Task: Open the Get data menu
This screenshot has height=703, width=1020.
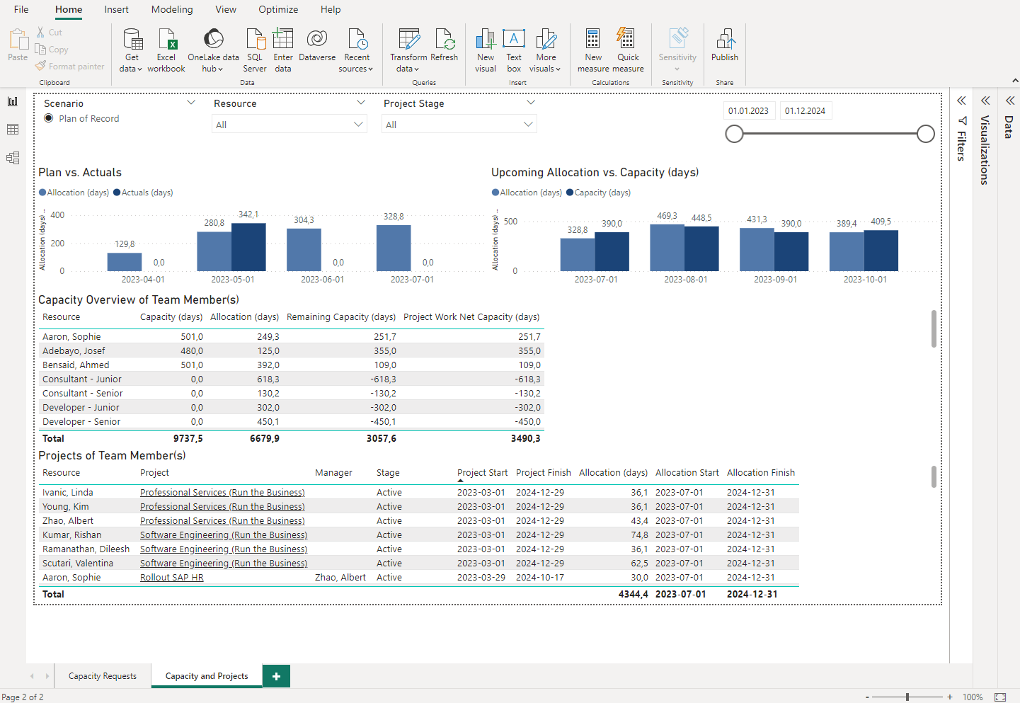Action: tap(132, 50)
